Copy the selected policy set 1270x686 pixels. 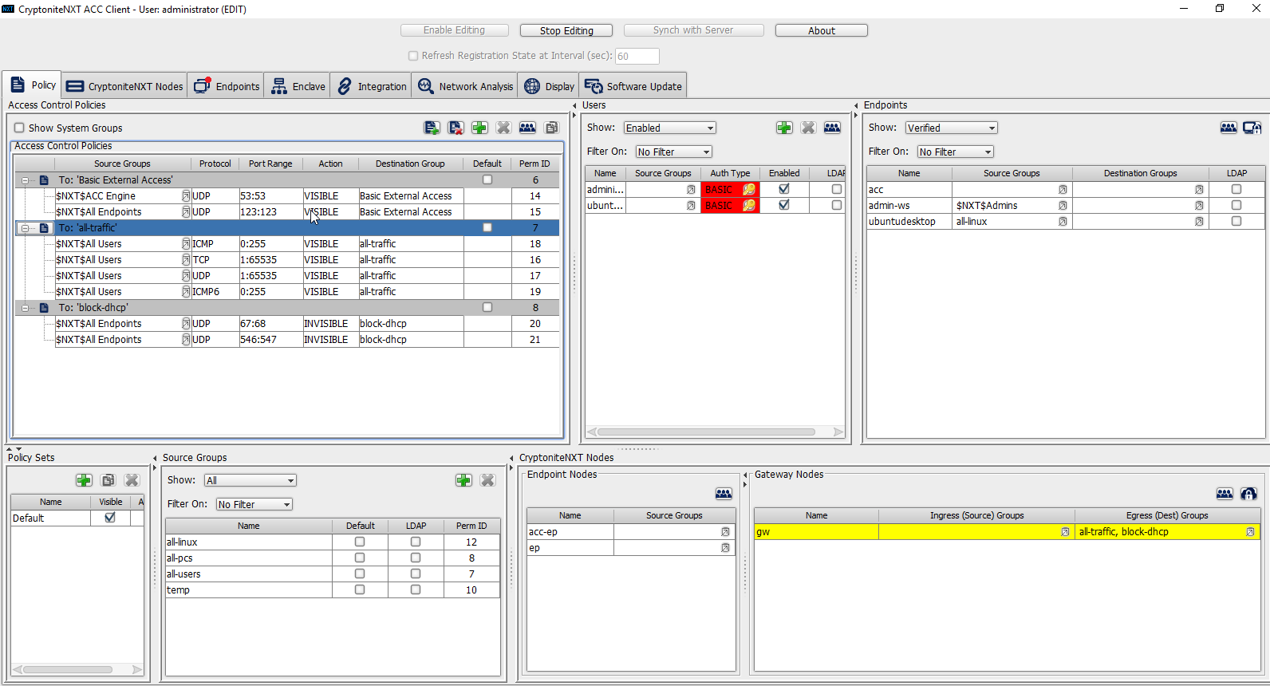click(108, 480)
